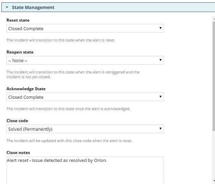Click the Reopen state dropdown arrow
The width and height of the screenshot is (215, 188).
(160, 60)
